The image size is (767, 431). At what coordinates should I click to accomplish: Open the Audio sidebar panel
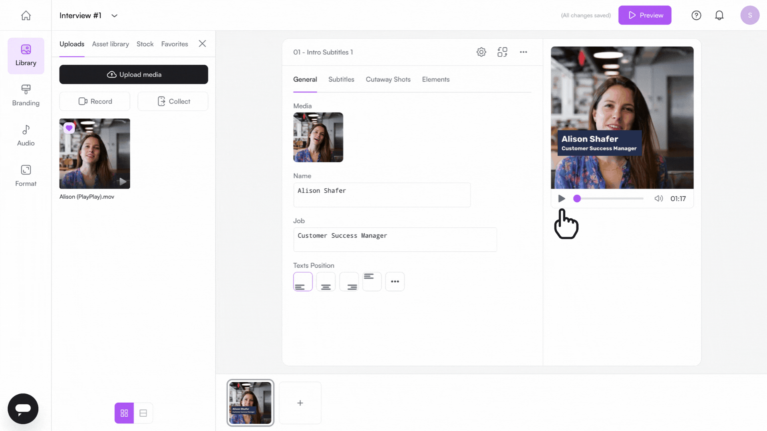(26, 136)
